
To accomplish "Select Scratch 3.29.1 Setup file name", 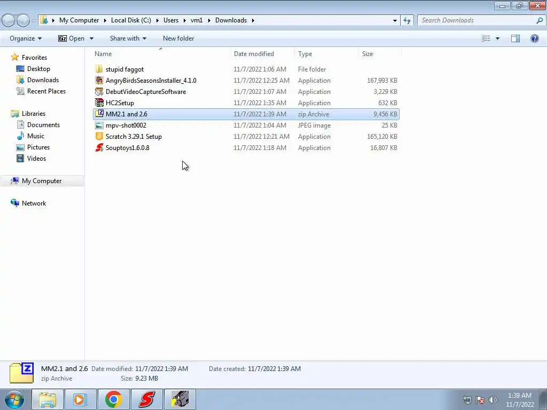I will coord(134,136).
